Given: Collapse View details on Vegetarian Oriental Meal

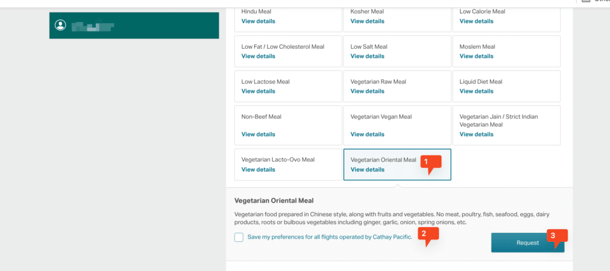Looking at the screenshot, I should pos(367,170).
